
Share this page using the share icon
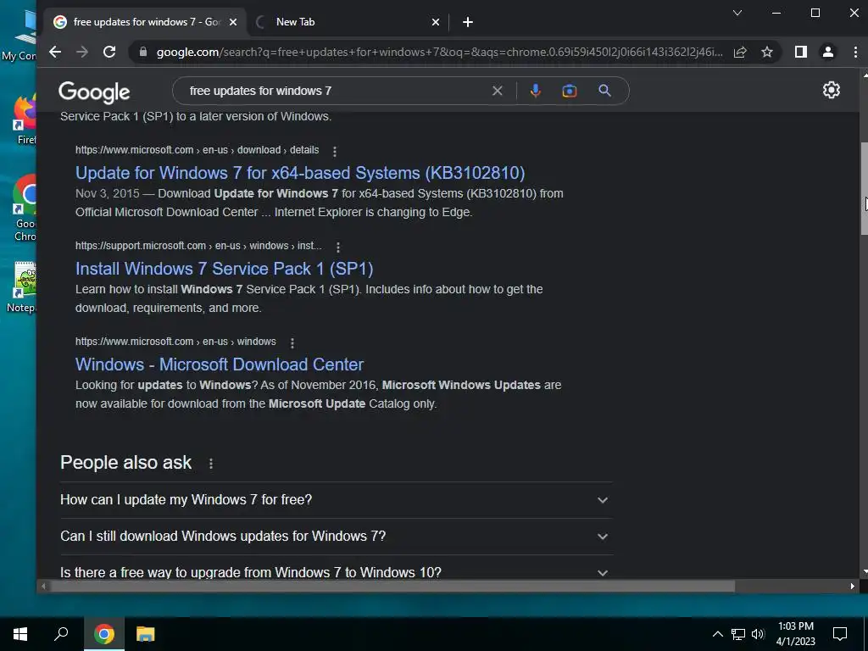tap(740, 52)
